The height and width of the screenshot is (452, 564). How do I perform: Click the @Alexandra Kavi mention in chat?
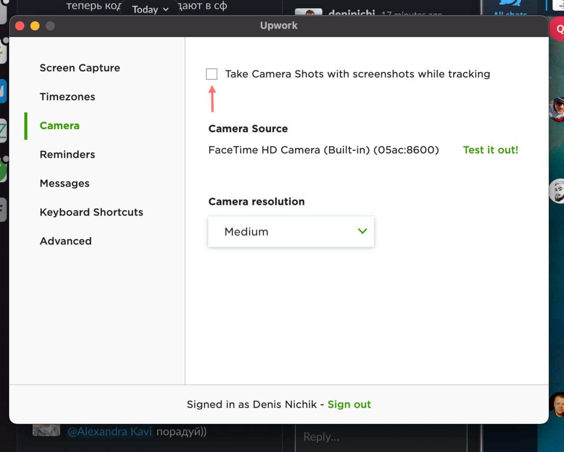(110, 431)
